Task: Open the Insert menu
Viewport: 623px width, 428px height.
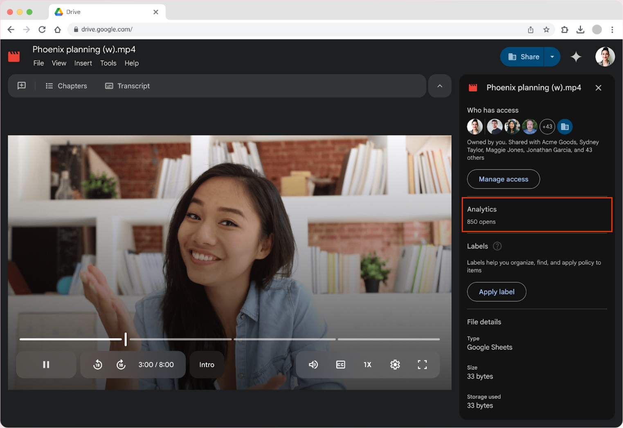Action: [x=83, y=63]
